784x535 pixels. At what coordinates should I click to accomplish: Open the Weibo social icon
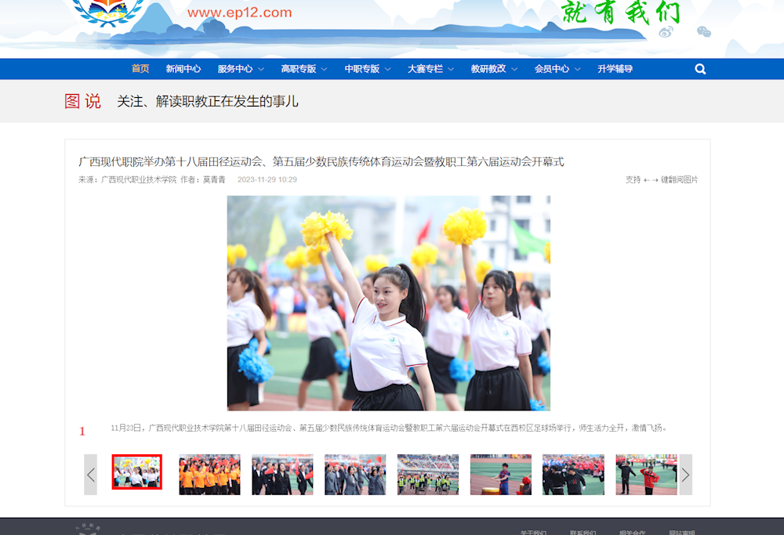666,32
